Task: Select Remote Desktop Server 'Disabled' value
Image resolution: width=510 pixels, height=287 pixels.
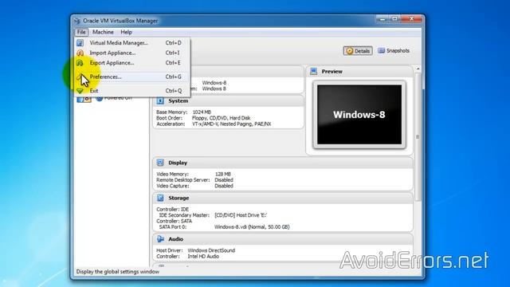Action: coord(224,179)
